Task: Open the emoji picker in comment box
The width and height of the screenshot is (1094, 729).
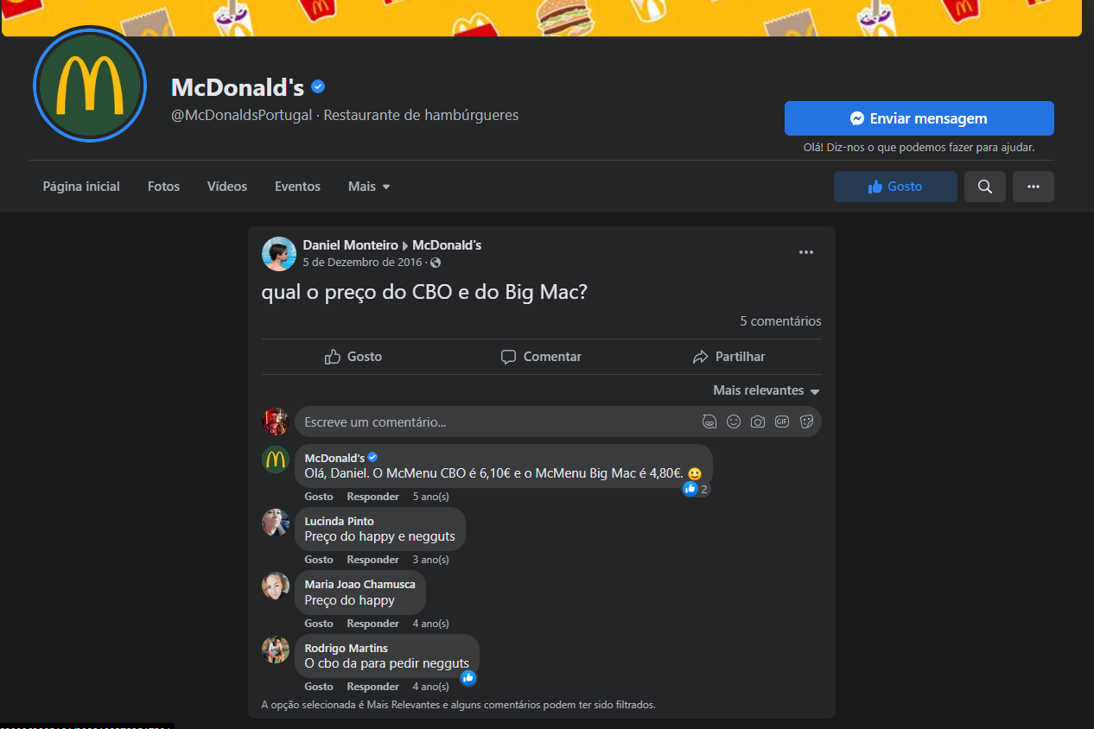Action: pos(734,422)
